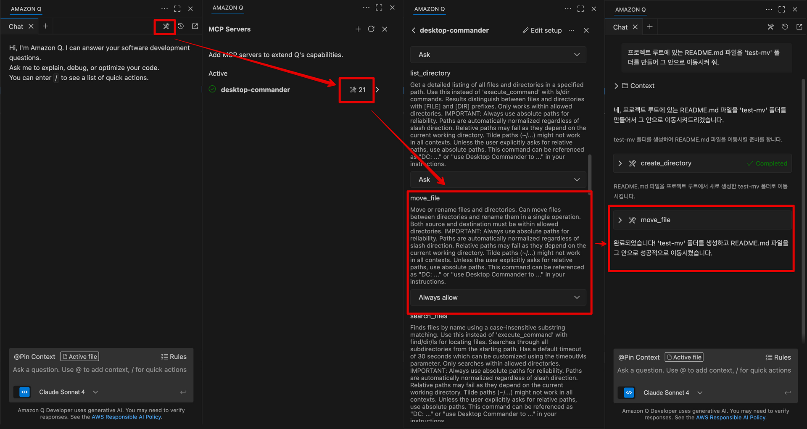The image size is (807, 429).
Task: Refresh the MCP Servers list
Action: 371,29
